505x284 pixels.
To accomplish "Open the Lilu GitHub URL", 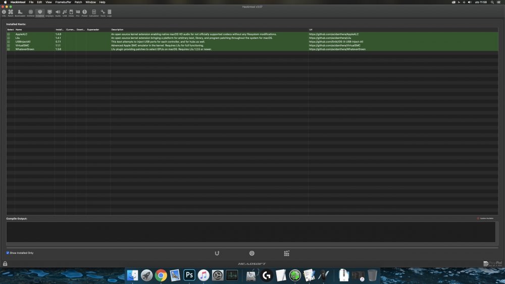I will click(x=330, y=38).
